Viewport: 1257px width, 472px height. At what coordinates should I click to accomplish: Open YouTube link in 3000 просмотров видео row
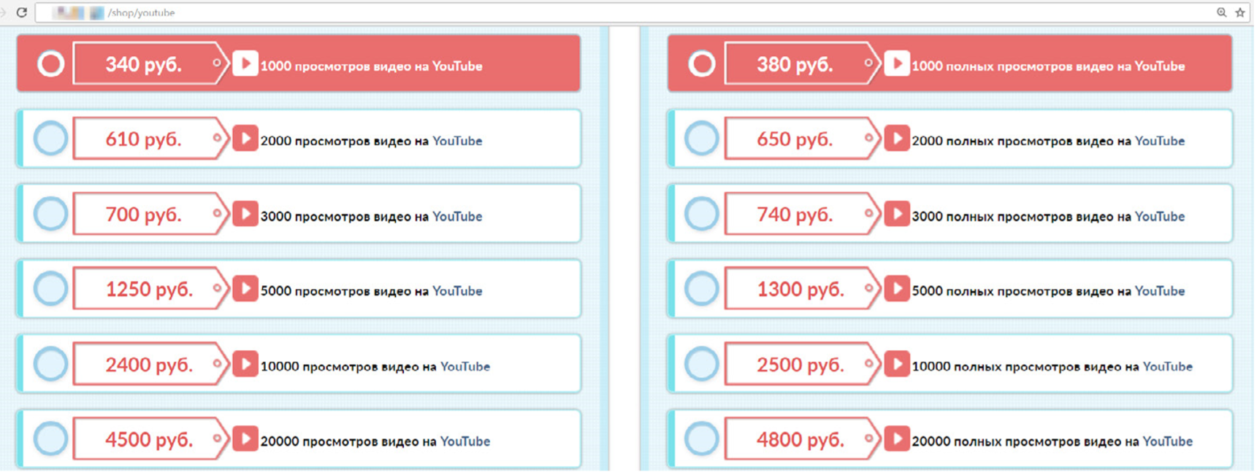pyautogui.click(x=457, y=216)
